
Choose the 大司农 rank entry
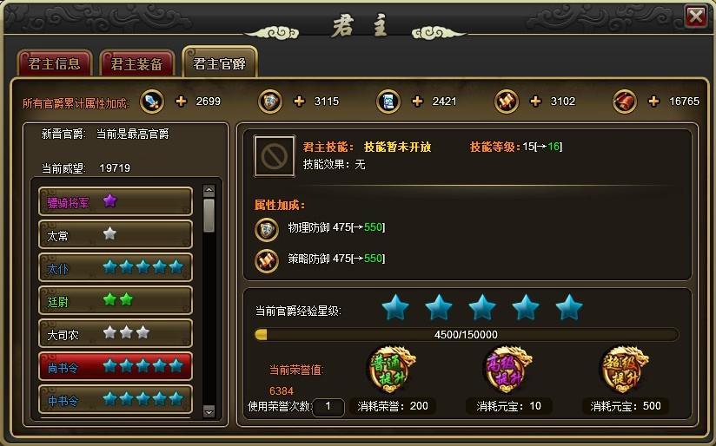pyautogui.click(x=116, y=333)
